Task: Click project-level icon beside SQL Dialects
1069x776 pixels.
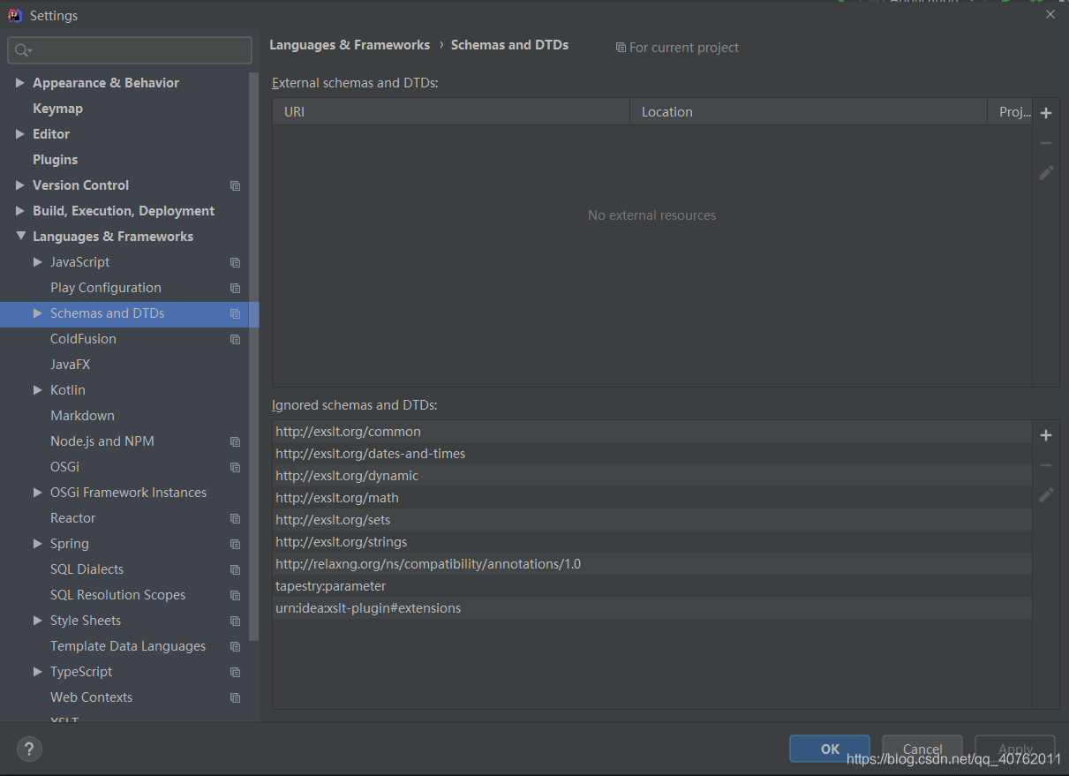Action: [x=235, y=569]
